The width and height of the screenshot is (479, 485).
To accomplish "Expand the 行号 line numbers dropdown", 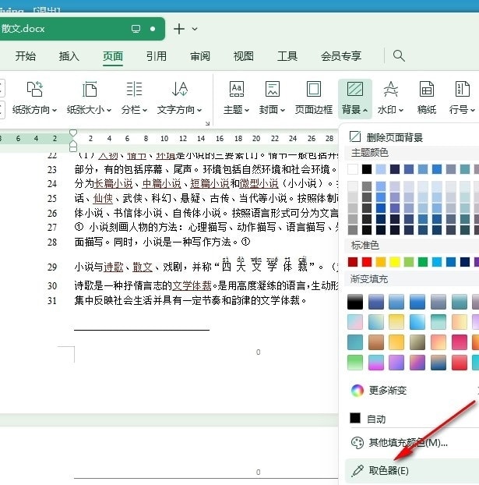I will pyautogui.click(x=463, y=110).
